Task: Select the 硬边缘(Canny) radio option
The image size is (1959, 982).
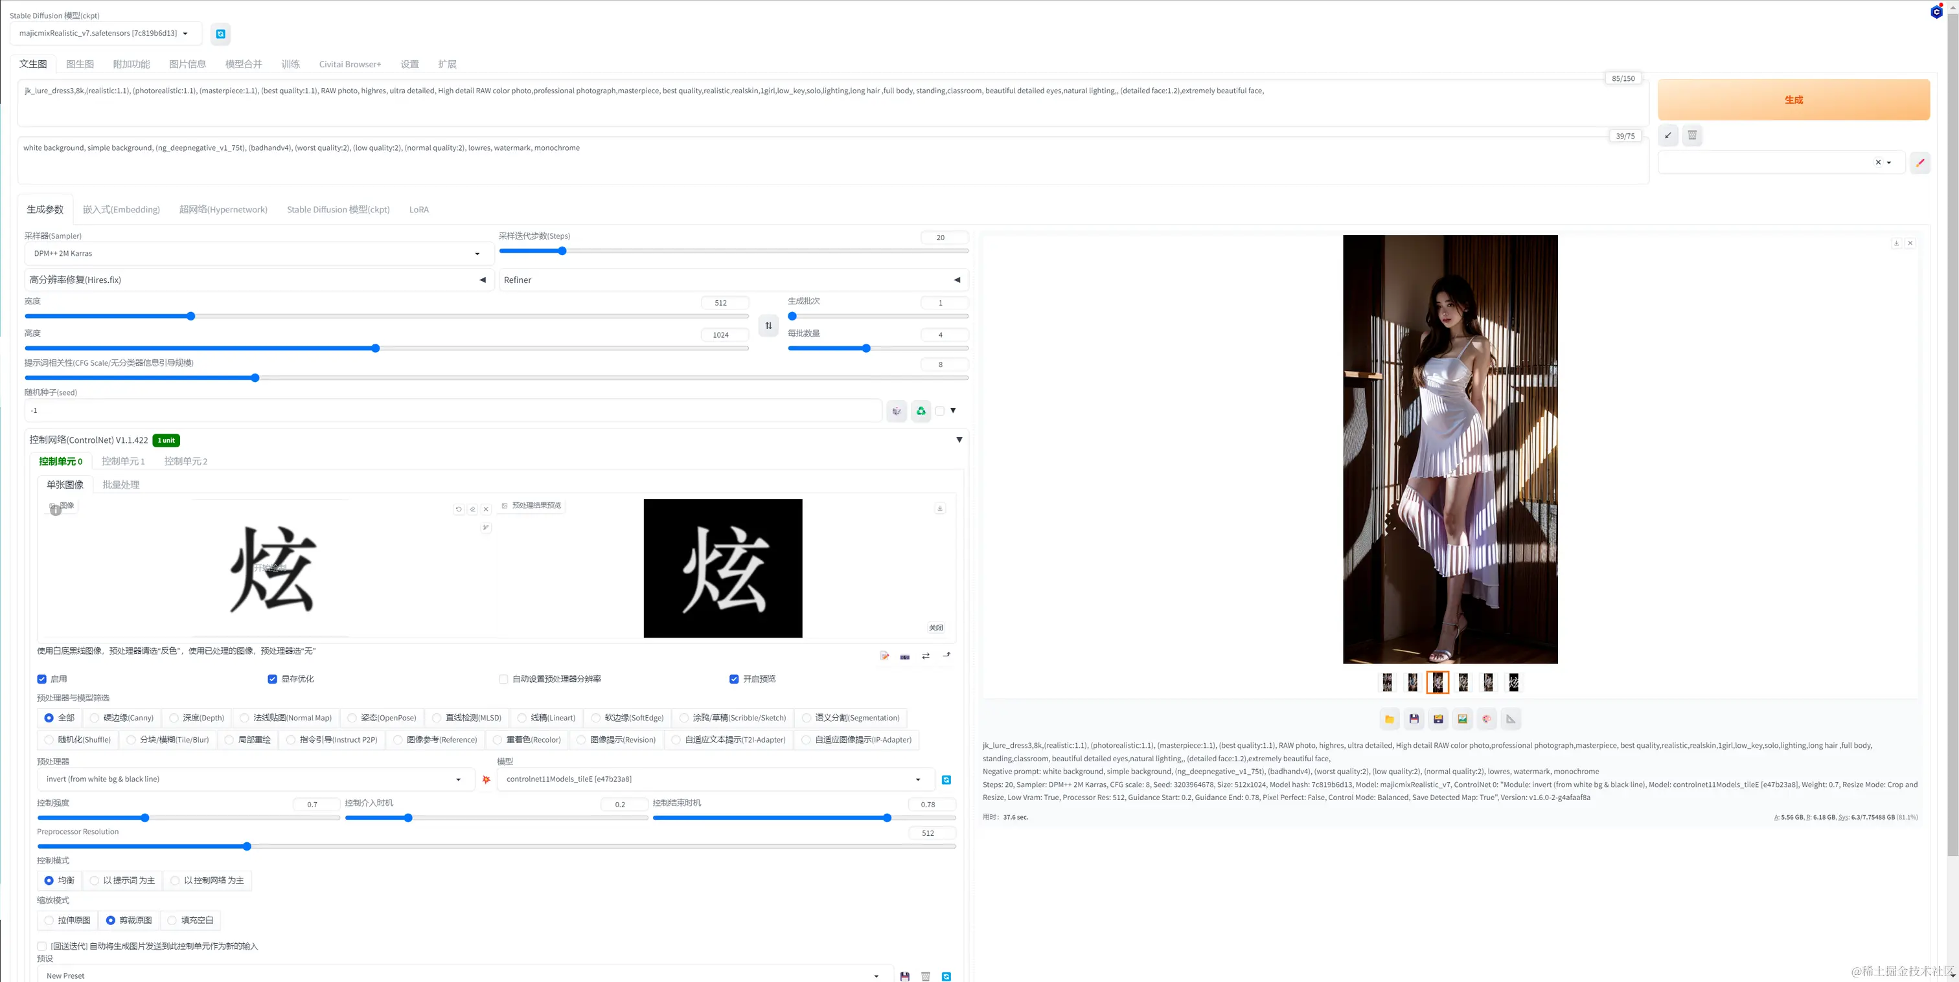Action: coord(121,717)
